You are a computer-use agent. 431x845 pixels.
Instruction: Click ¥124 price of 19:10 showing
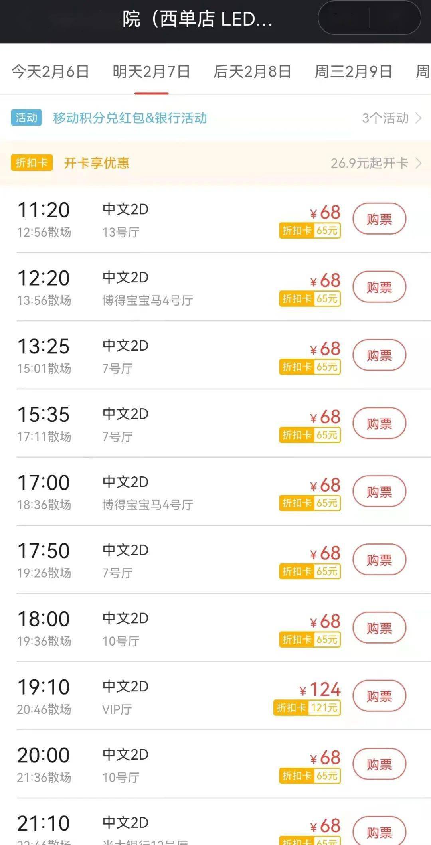pyautogui.click(x=320, y=689)
